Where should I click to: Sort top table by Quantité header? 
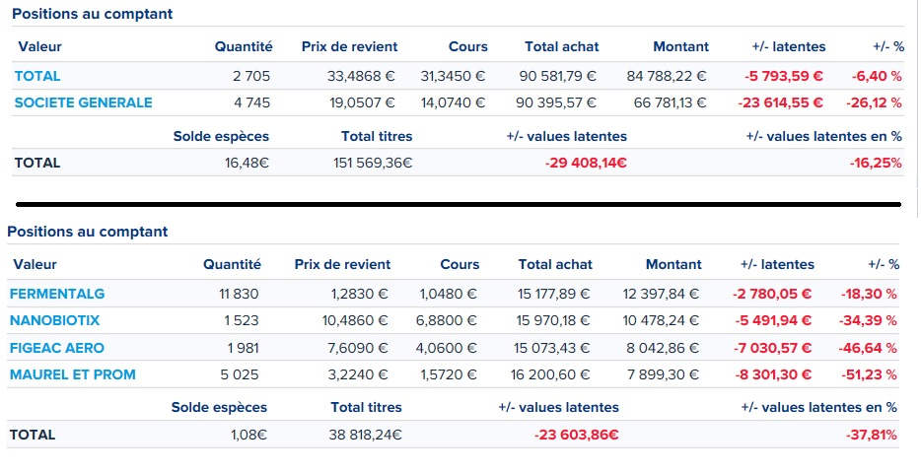click(244, 46)
